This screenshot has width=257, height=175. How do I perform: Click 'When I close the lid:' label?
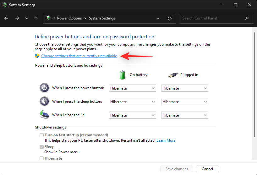click(x=69, y=115)
